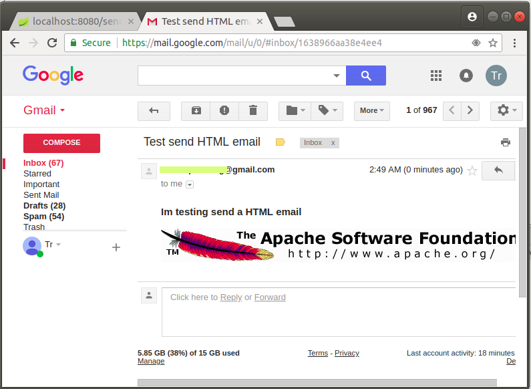Viewport: 531px width, 389px height.
Task: Click the Apache Software Foundation image
Action: [338, 245]
